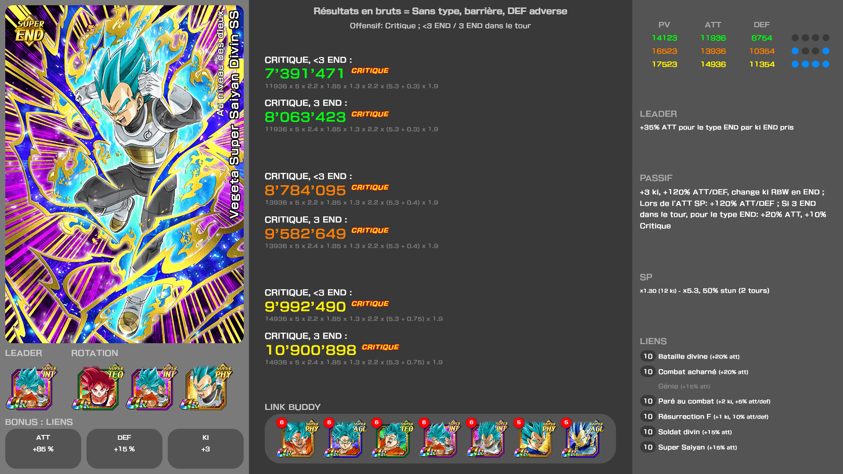Click the green damage value 7'391'471

305,73
